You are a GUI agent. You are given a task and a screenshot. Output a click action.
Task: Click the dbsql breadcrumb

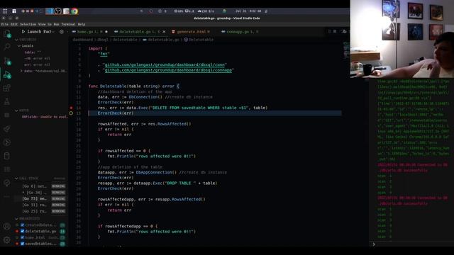[103, 40]
